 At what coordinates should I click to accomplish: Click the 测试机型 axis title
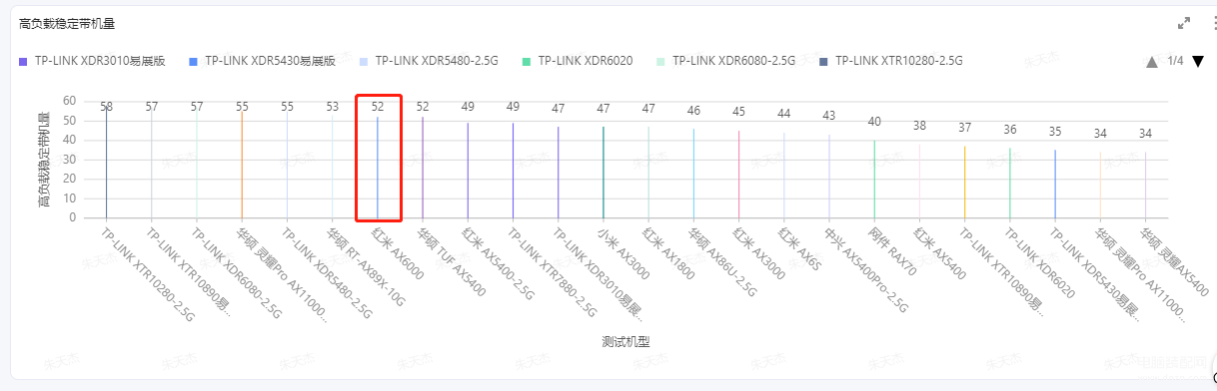[626, 341]
